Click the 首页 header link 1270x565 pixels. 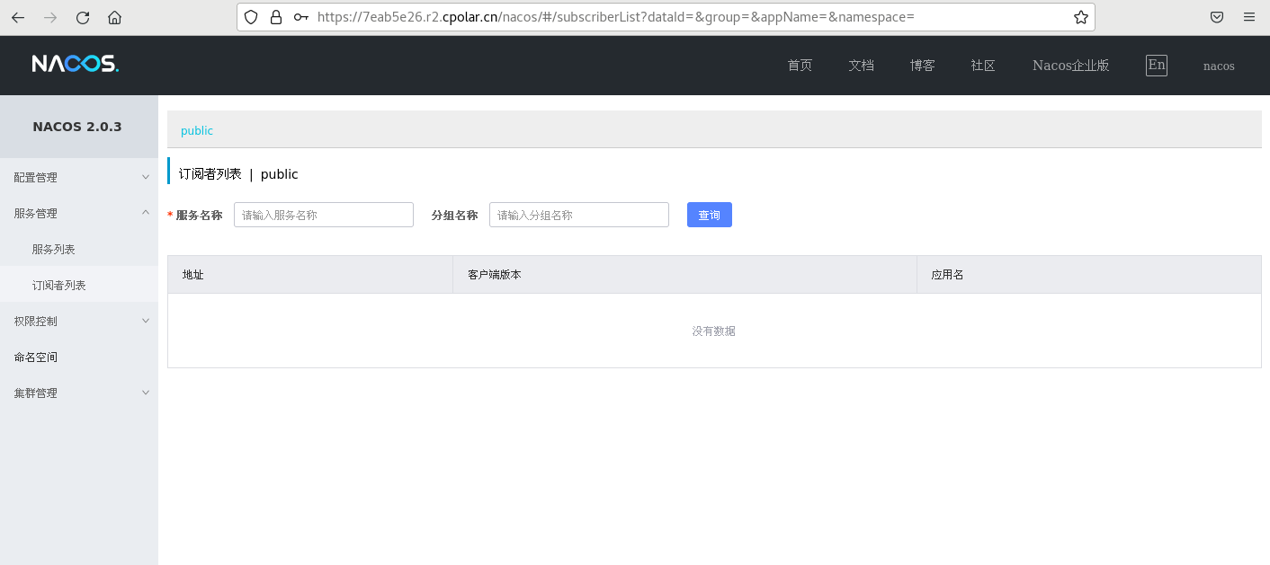click(x=800, y=66)
